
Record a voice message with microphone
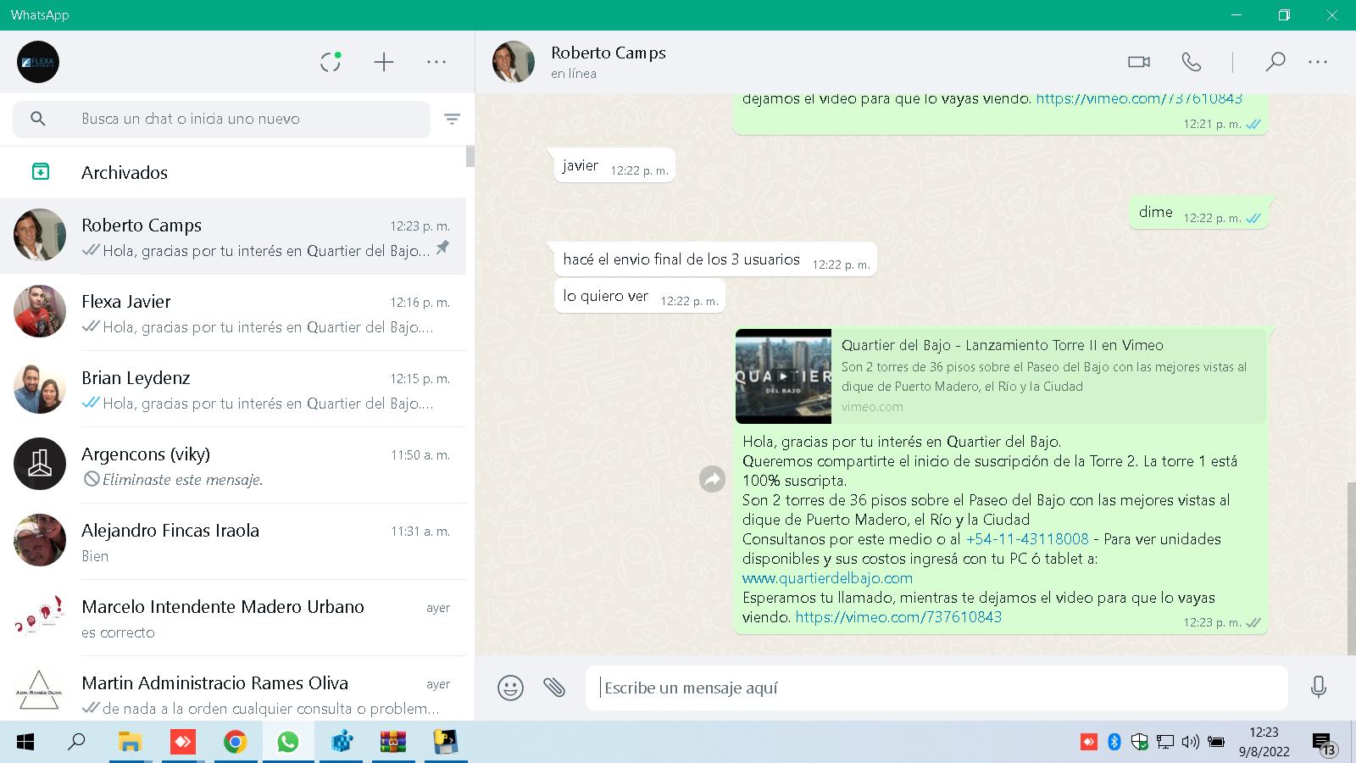[1318, 688]
